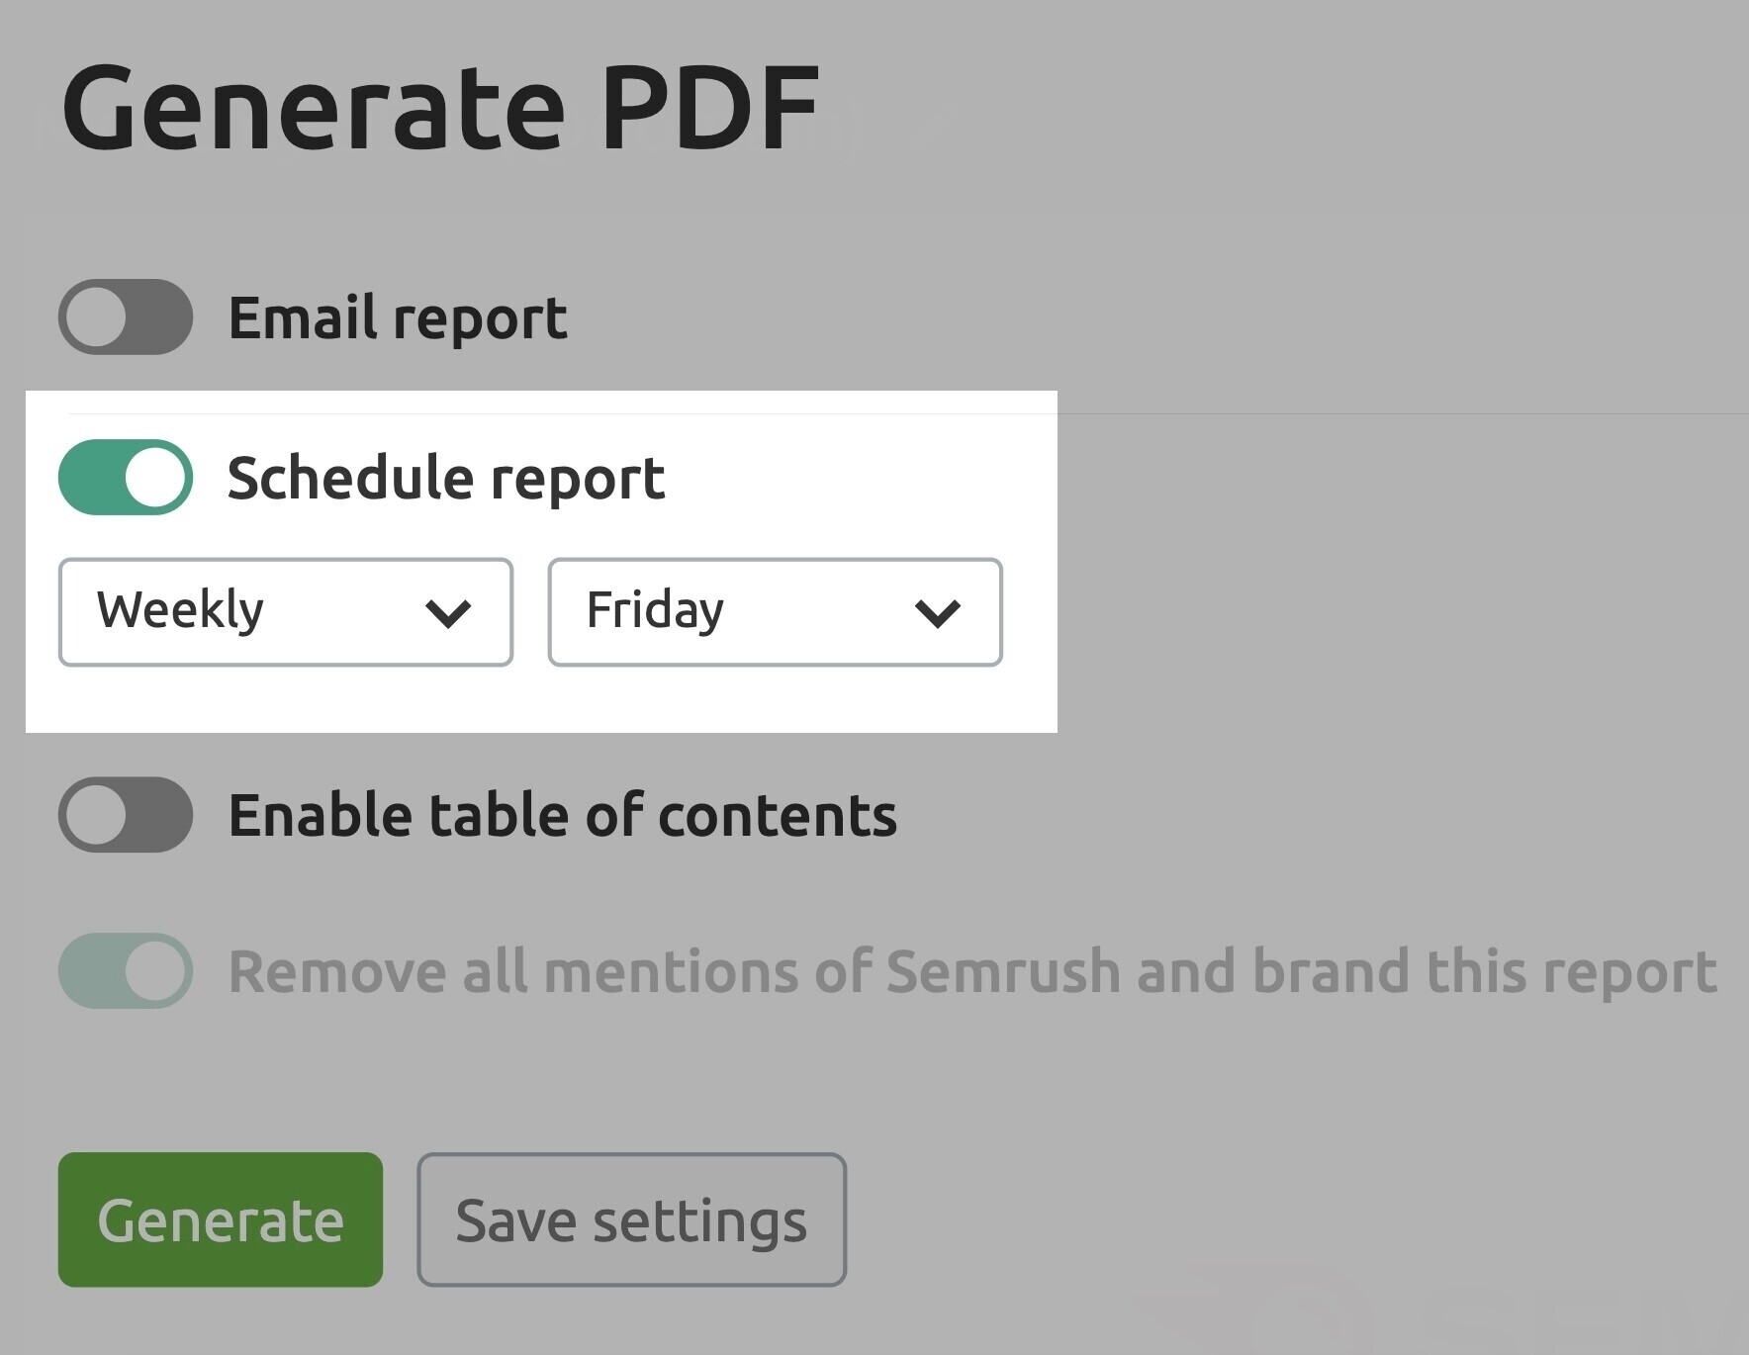Open the Weekly frequency dropdown

click(x=286, y=612)
